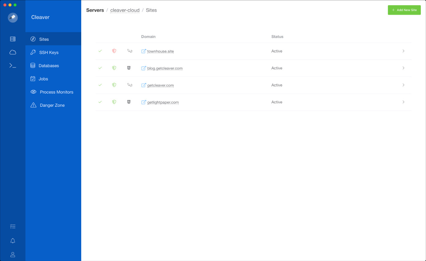Click checkmark icon in townhouse.site row
Screen dimensions: 426x261
[100, 51]
